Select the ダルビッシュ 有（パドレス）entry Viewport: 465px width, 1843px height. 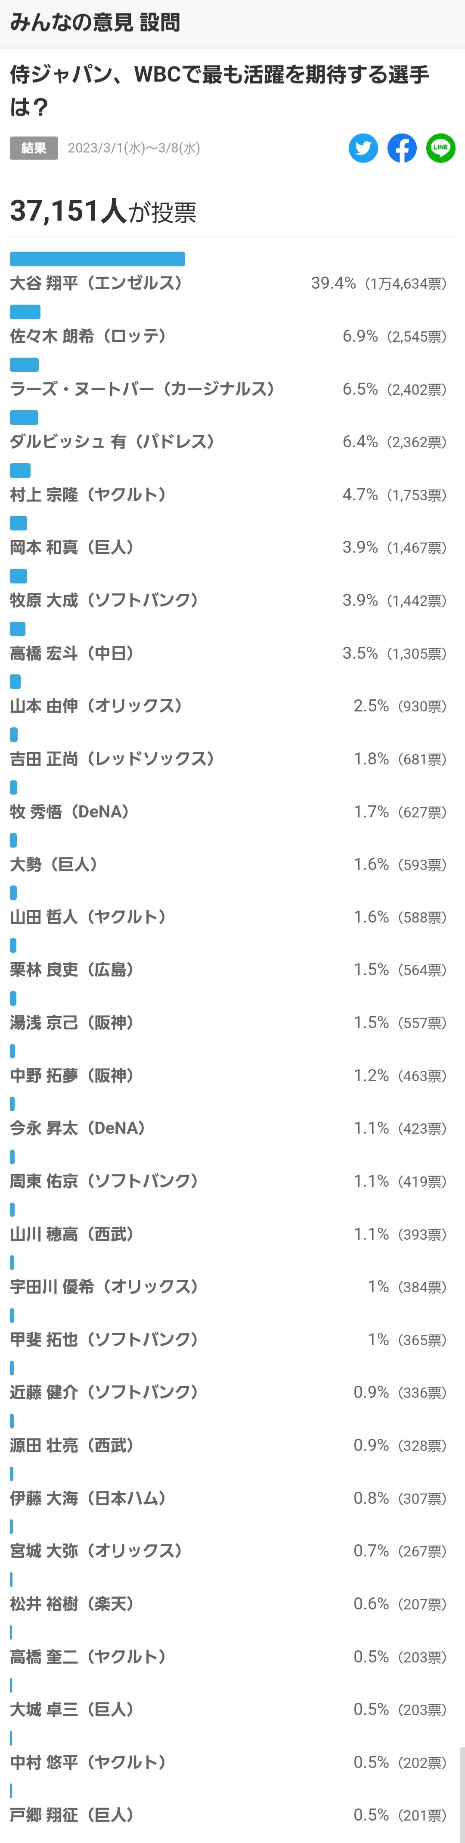(x=112, y=441)
